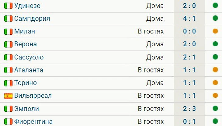Open the Верона team link

click(x=26, y=44)
